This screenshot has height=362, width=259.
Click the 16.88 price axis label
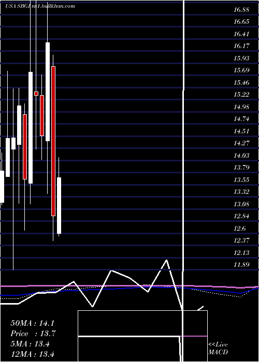point(241,10)
